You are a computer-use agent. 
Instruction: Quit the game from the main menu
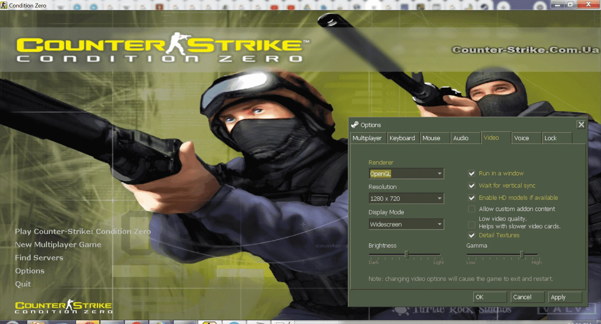(x=23, y=284)
